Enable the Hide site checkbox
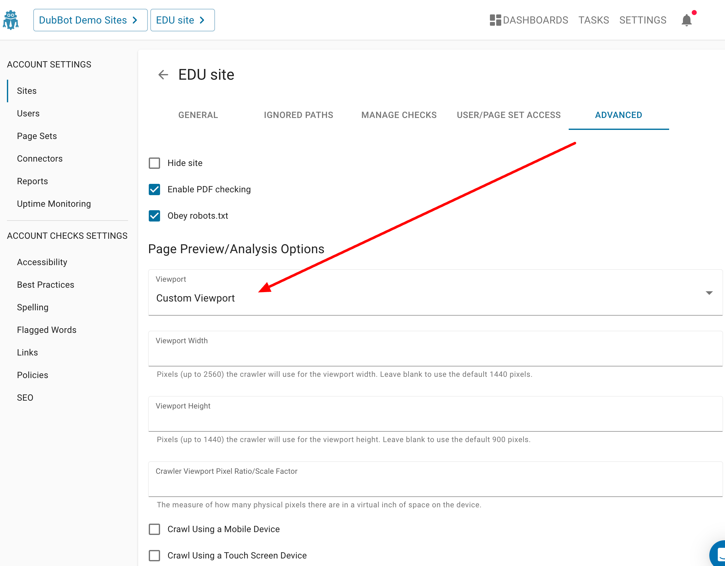This screenshot has width=725, height=566. point(154,163)
